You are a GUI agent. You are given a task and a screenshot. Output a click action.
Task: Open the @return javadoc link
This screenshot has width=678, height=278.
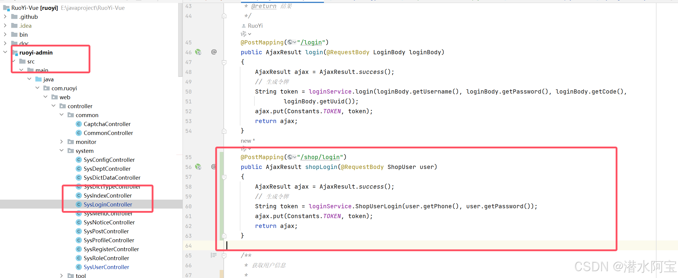263,6
